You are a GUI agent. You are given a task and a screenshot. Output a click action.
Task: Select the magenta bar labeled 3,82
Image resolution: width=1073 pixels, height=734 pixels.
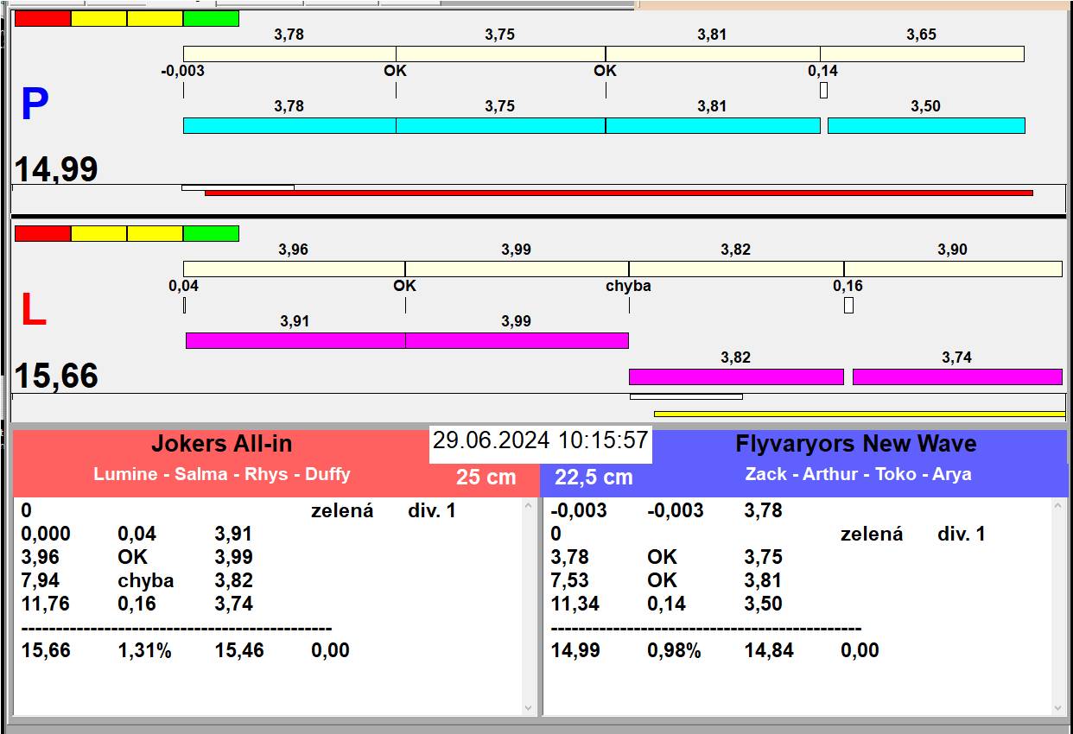click(x=736, y=376)
